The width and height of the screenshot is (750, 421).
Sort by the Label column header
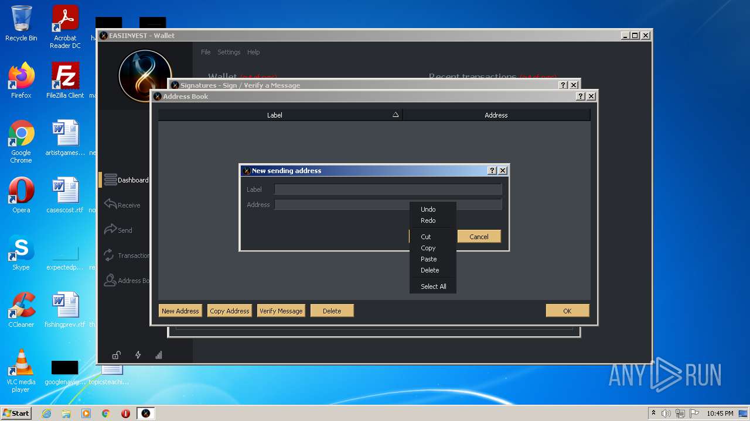280,115
